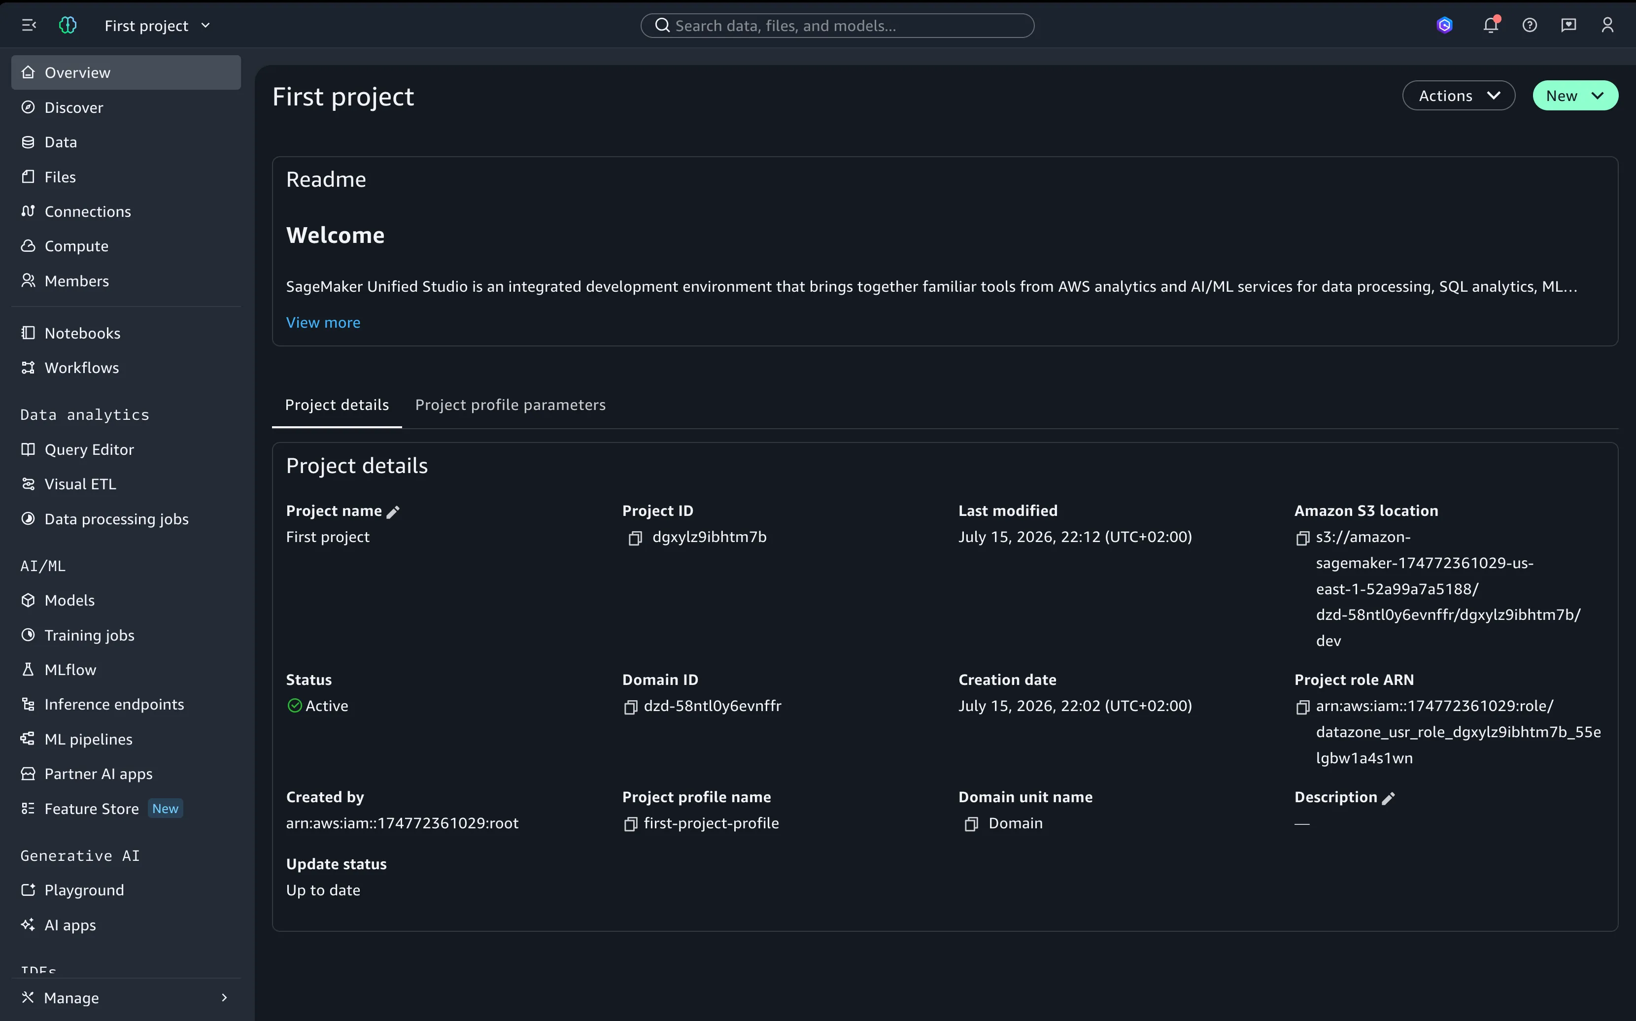Edit Description pencil icon

click(1388, 798)
